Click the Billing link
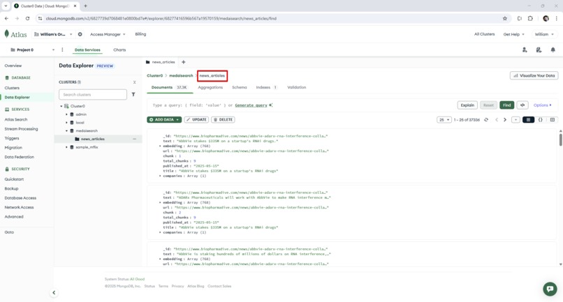The width and height of the screenshot is (563, 302). (x=140, y=34)
